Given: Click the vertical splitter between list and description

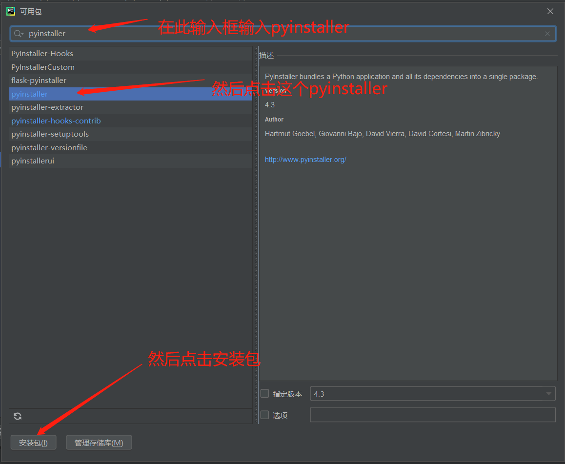Looking at the screenshot, I should point(256,235).
